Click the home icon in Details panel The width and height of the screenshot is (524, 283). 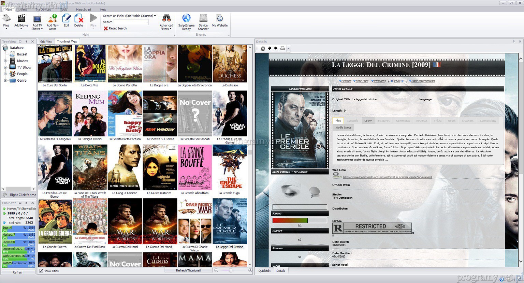[x=263, y=49]
